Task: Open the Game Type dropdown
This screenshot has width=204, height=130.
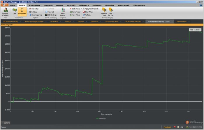Action: click(x=76, y=12)
